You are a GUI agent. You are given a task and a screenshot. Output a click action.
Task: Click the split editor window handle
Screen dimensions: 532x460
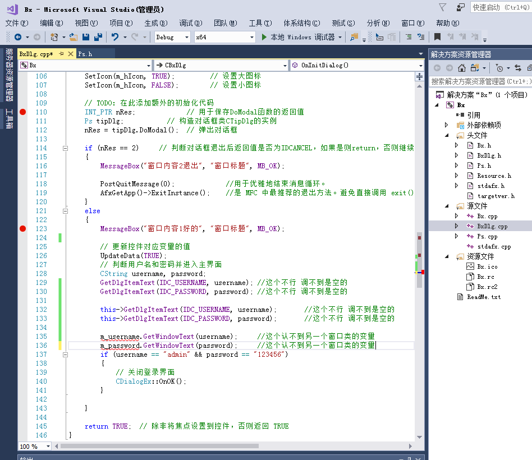click(x=419, y=77)
